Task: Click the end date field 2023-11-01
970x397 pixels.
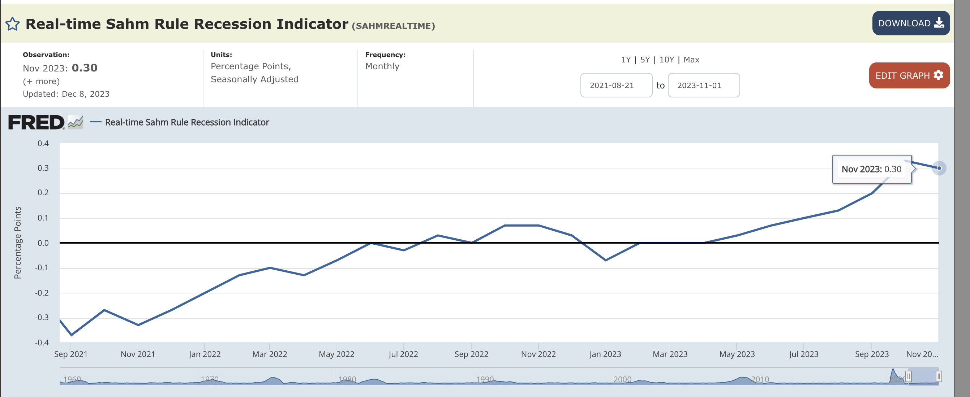Action: 703,85
